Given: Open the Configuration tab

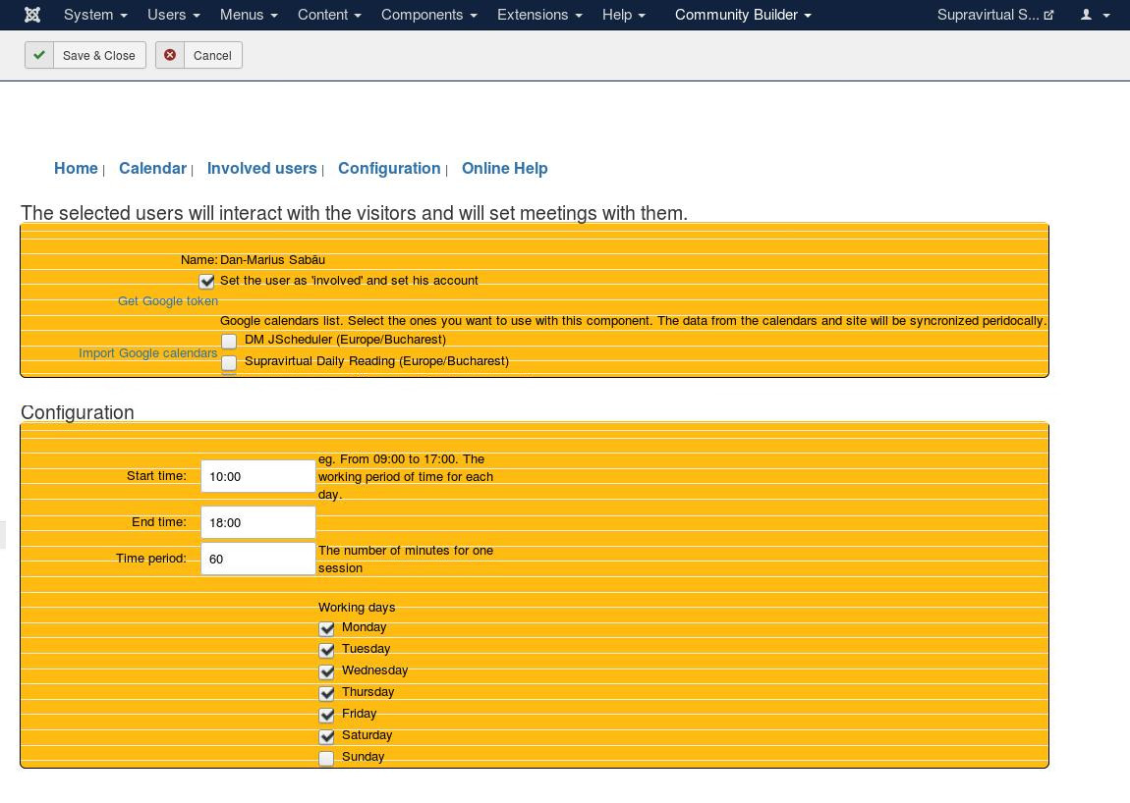Looking at the screenshot, I should tap(389, 169).
